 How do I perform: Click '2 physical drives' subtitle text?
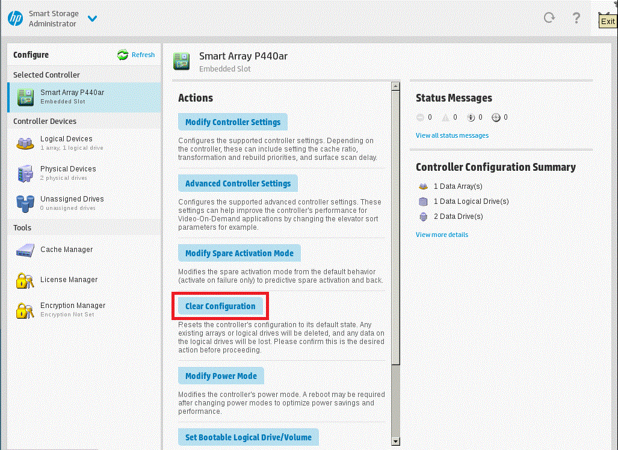[63, 177]
